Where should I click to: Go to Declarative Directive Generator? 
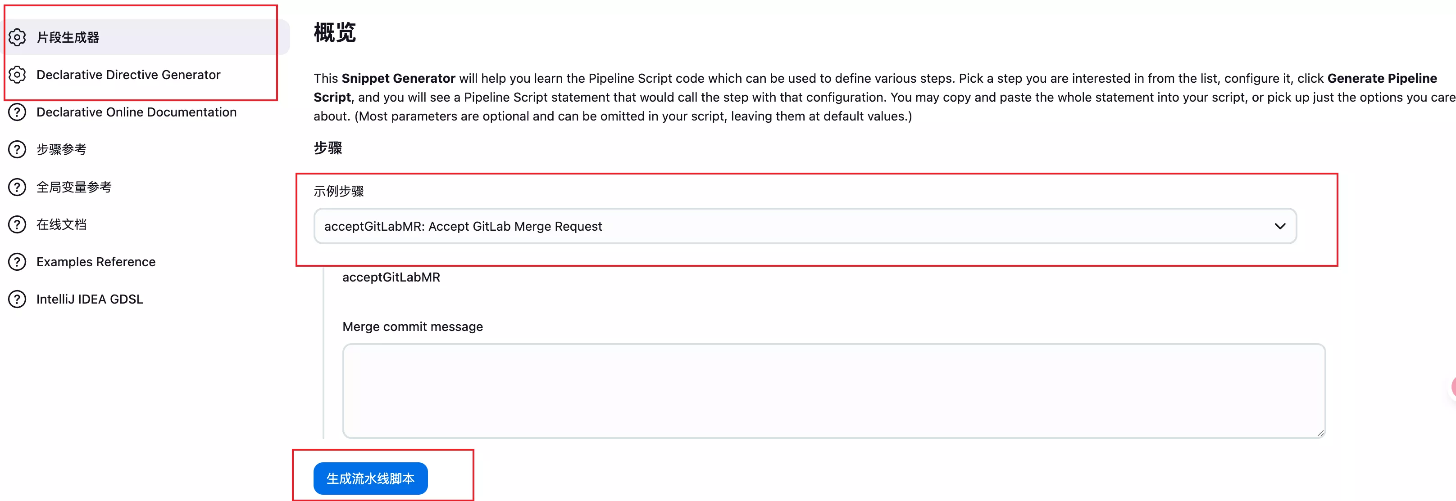[128, 75]
